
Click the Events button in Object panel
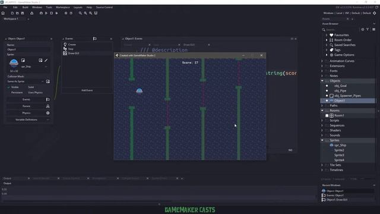tap(26, 99)
